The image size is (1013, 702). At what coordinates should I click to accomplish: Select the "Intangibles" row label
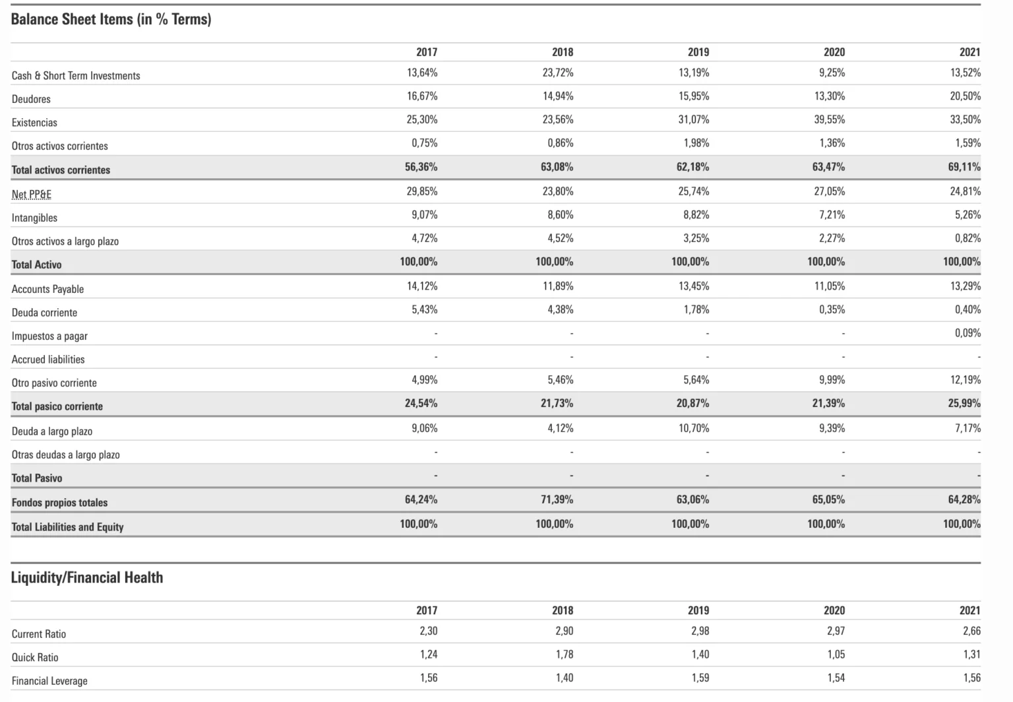point(34,218)
